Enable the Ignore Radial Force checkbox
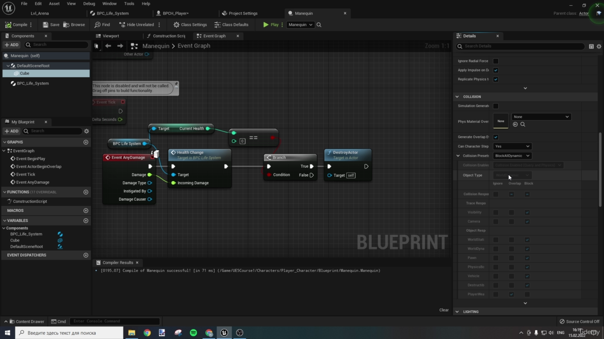The height and width of the screenshot is (339, 604). (495, 61)
